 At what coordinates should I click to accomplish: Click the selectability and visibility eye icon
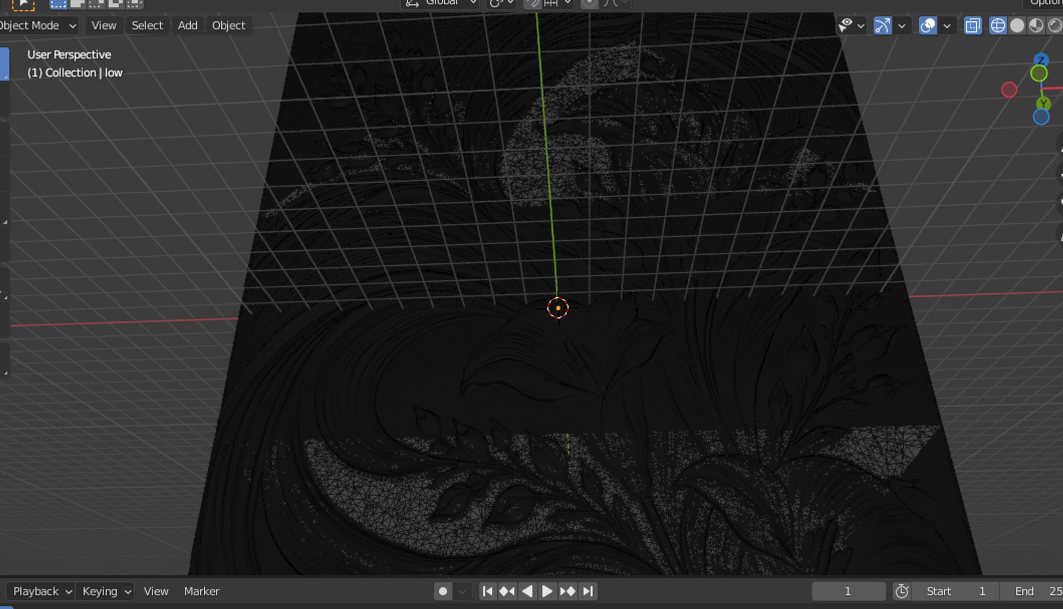845,25
